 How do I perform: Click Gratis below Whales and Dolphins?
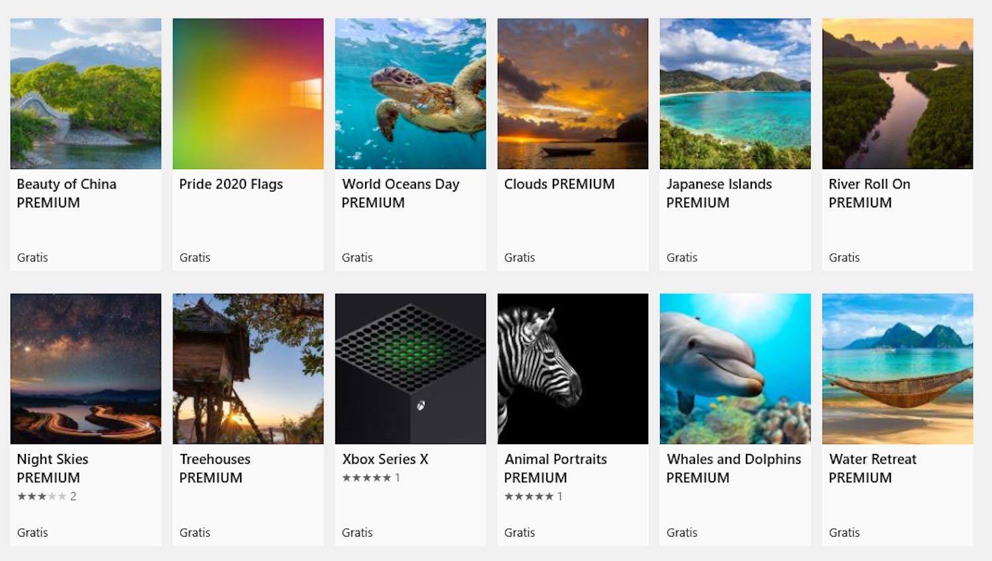point(681,532)
